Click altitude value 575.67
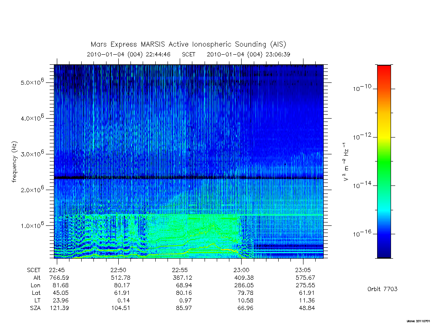Screen dimensions: 431x323 305,278
